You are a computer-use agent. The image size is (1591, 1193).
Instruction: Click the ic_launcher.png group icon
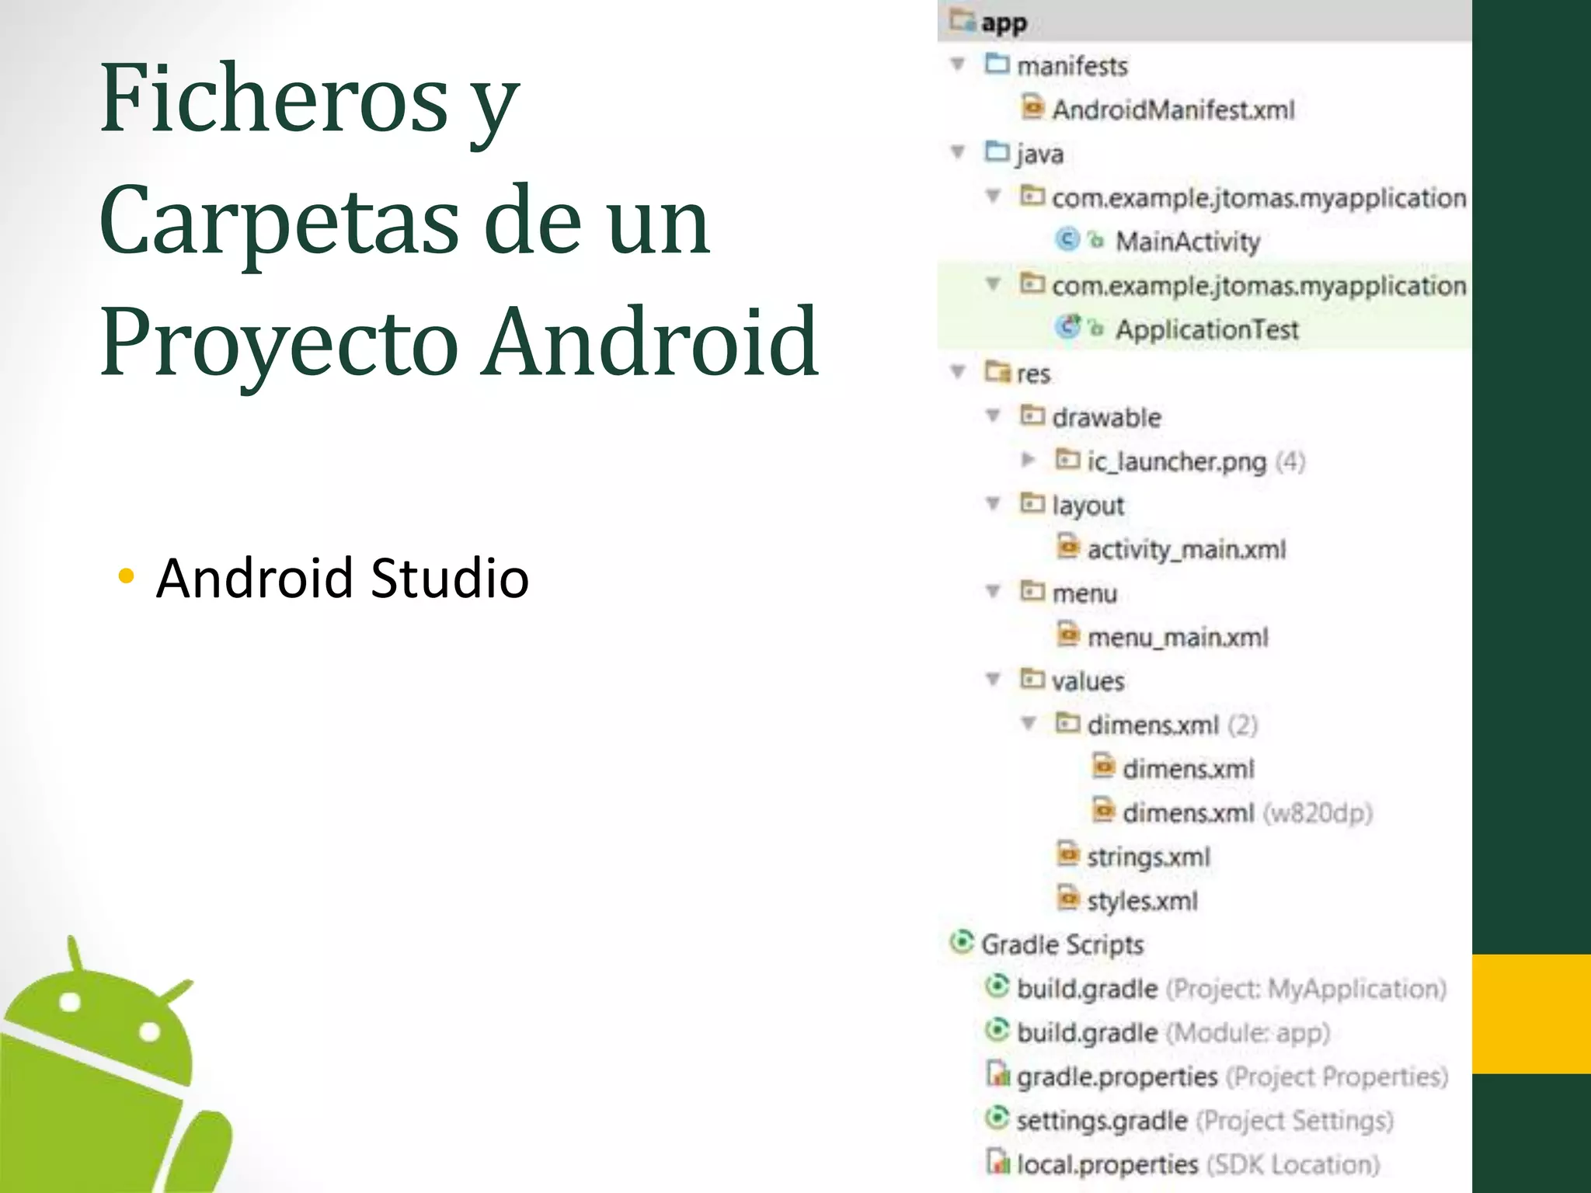point(1067,459)
